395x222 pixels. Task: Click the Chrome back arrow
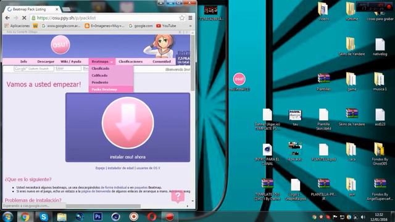tap(7, 18)
